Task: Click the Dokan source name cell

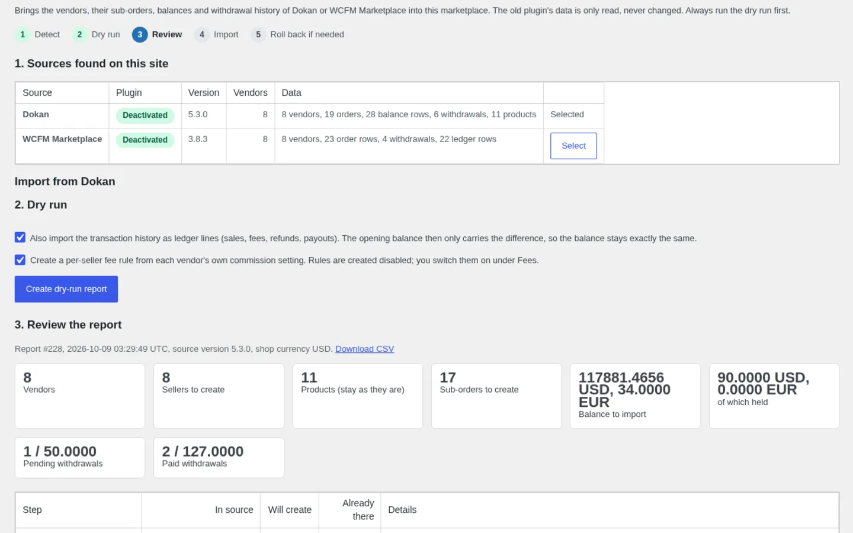Action: click(62, 116)
